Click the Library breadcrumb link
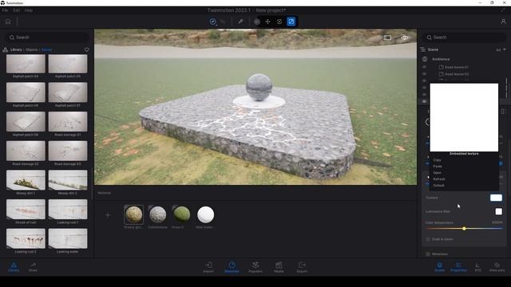Image resolution: width=511 pixels, height=287 pixels. pyautogui.click(x=16, y=49)
